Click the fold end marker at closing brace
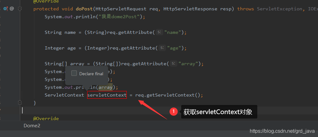 20,103
